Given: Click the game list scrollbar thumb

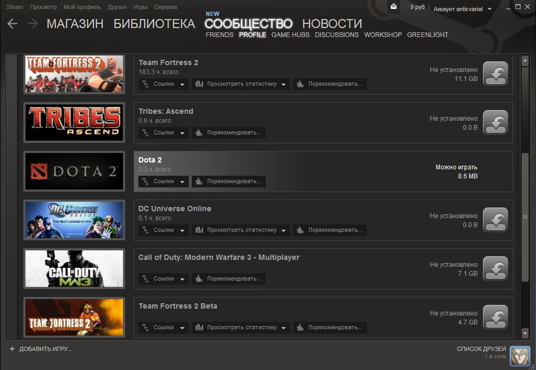Looking at the screenshot, I should pos(525,217).
